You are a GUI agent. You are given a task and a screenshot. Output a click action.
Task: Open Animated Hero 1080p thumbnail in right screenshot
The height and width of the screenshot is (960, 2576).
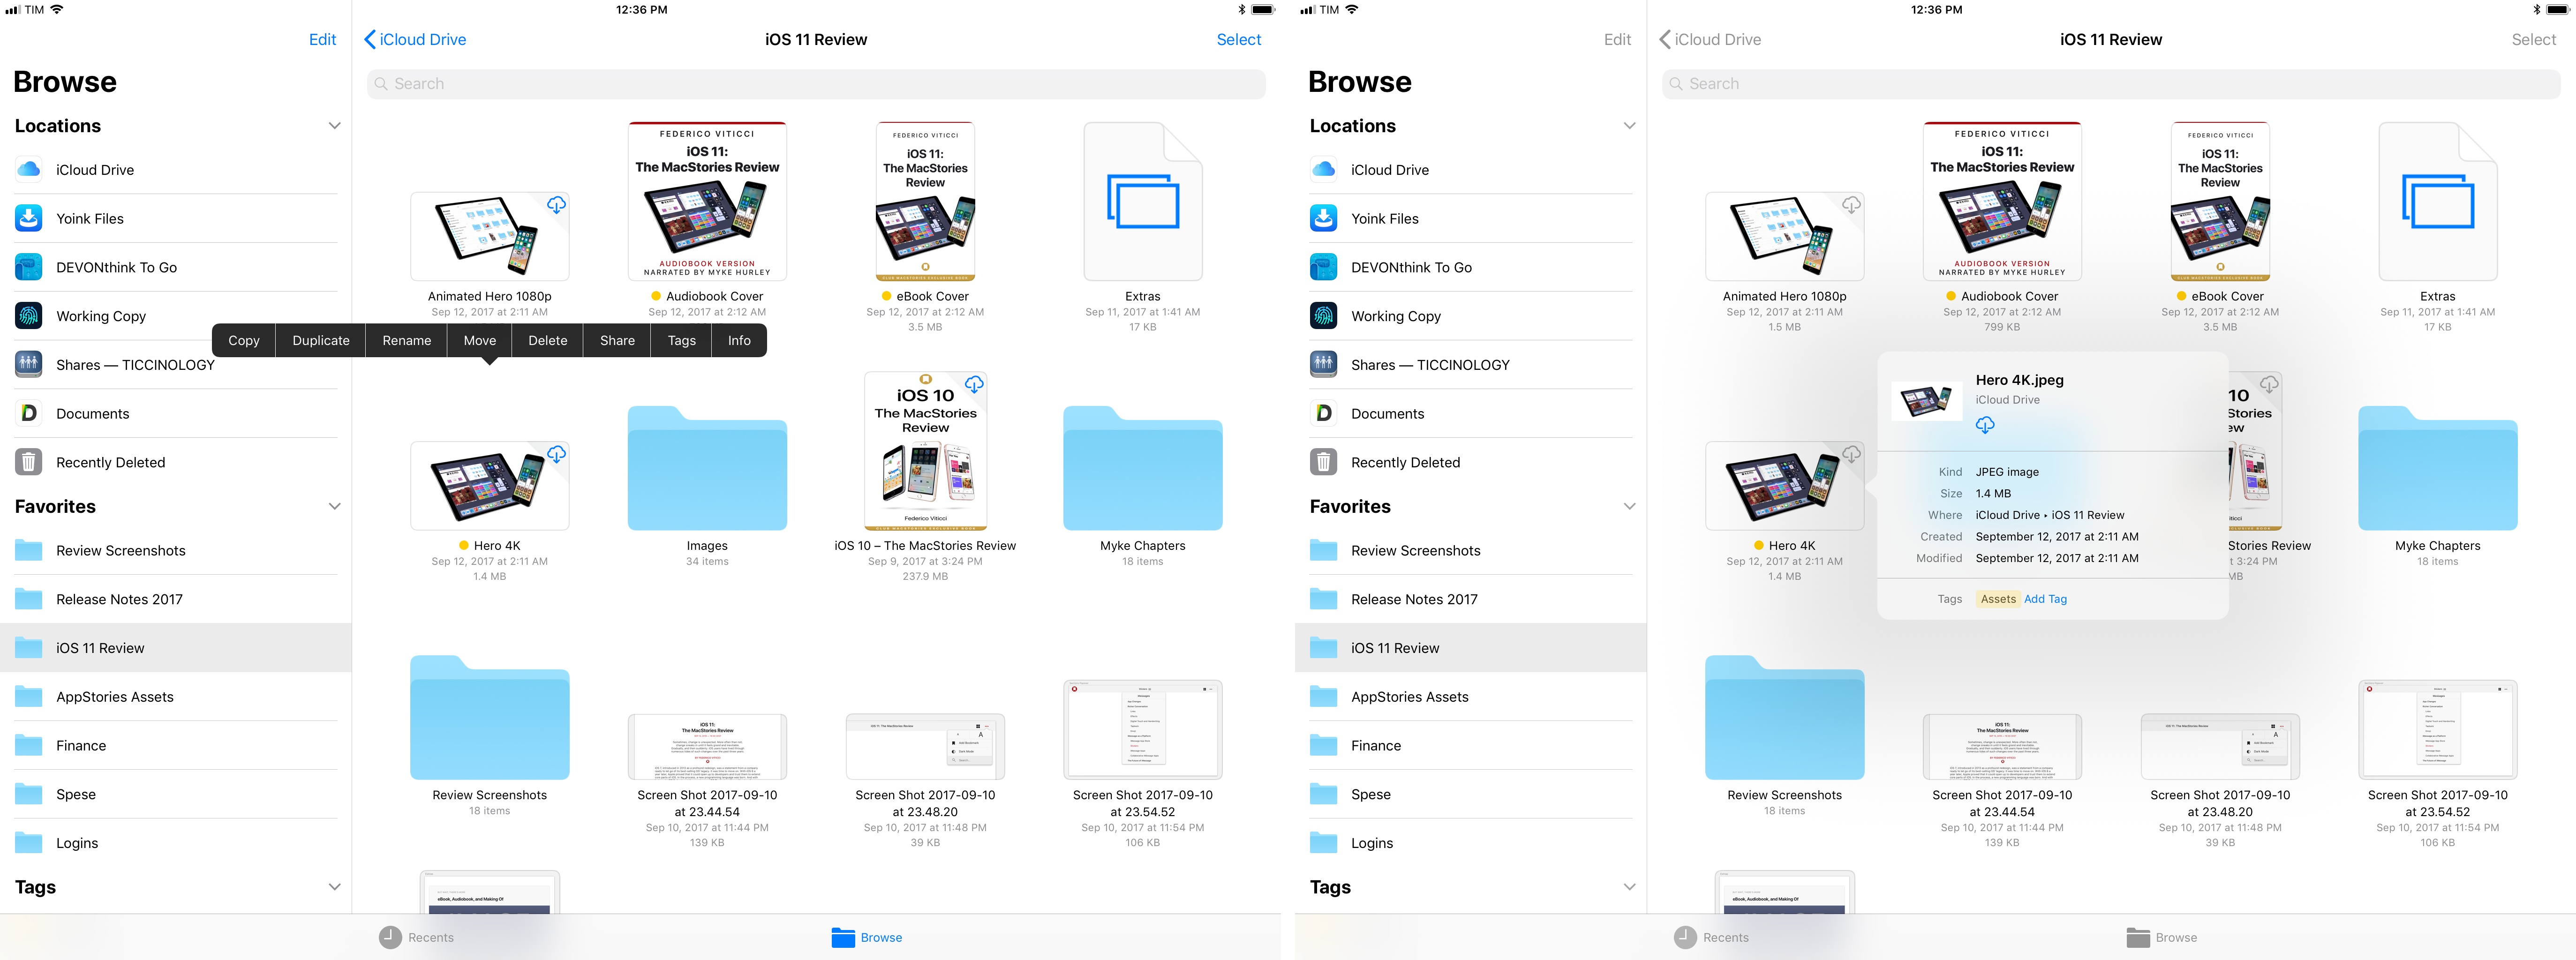point(1784,236)
